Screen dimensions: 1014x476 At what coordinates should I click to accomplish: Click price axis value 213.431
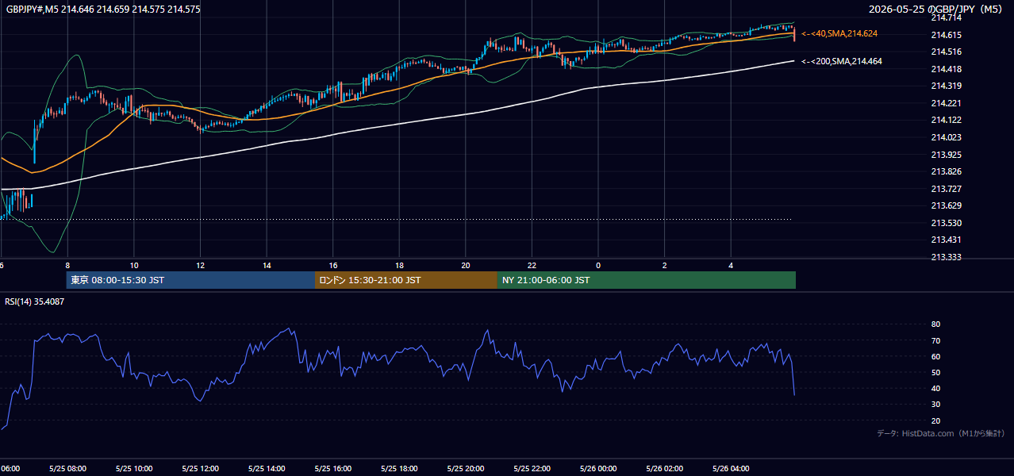tap(946, 240)
